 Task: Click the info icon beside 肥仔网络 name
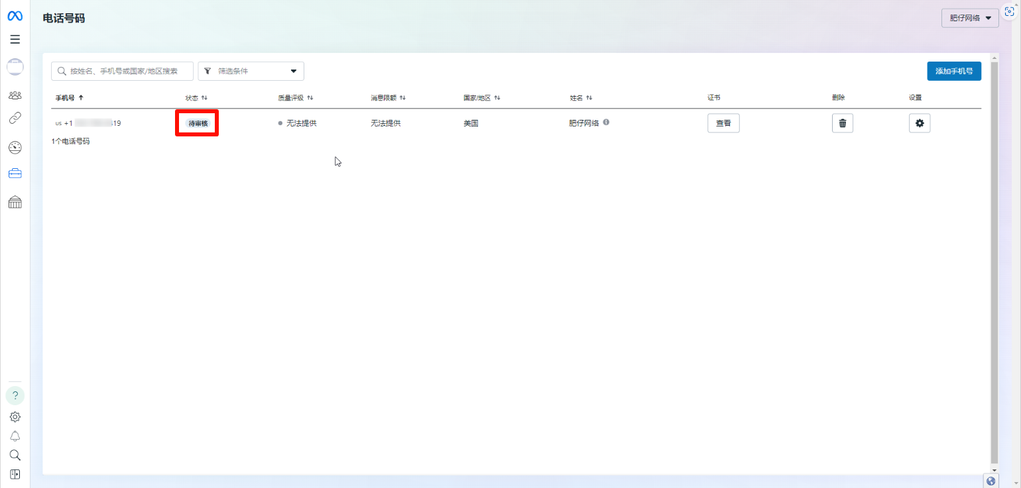(606, 122)
